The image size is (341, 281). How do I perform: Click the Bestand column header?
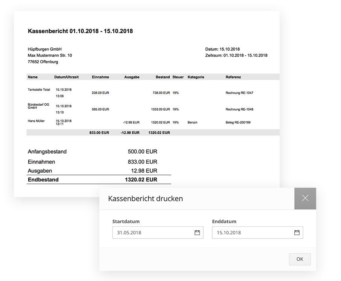(163, 77)
